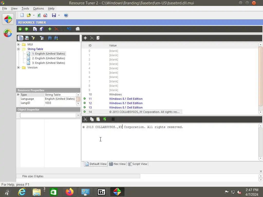This screenshot has height=197, width=263.
Task: Expand the MUI folder in the tree
Action: pos(18,45)
